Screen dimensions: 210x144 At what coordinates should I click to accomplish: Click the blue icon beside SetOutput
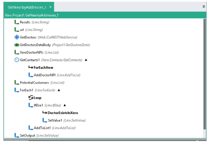[x=17, y=135]
